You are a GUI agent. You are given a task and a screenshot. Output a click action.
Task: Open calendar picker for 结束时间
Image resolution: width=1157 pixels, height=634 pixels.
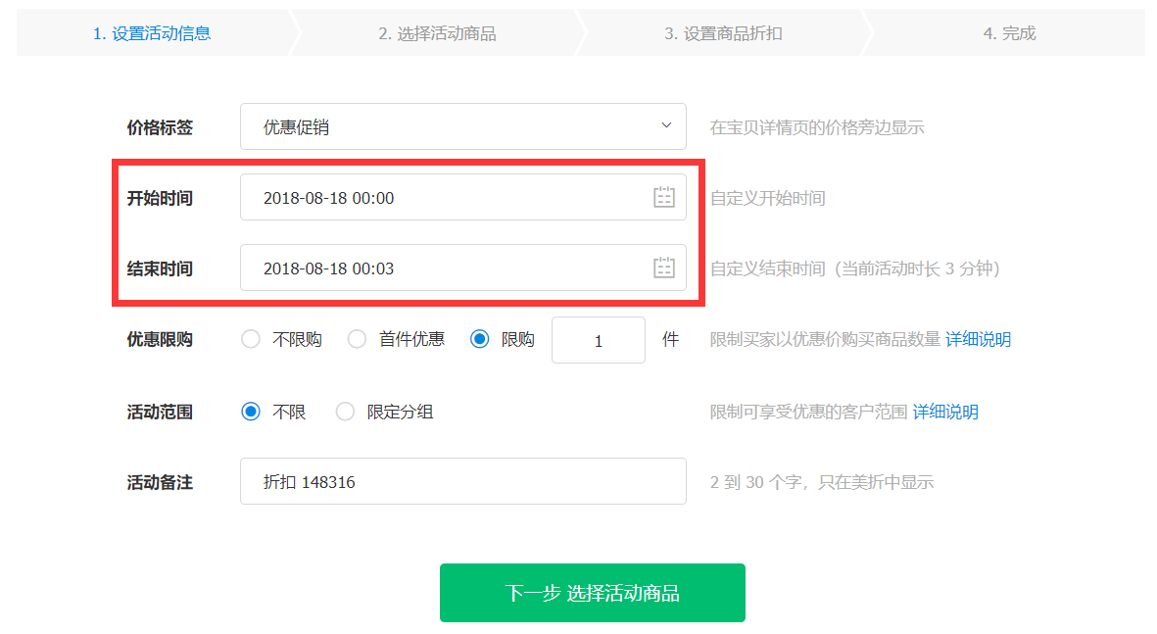click(663, 268)
